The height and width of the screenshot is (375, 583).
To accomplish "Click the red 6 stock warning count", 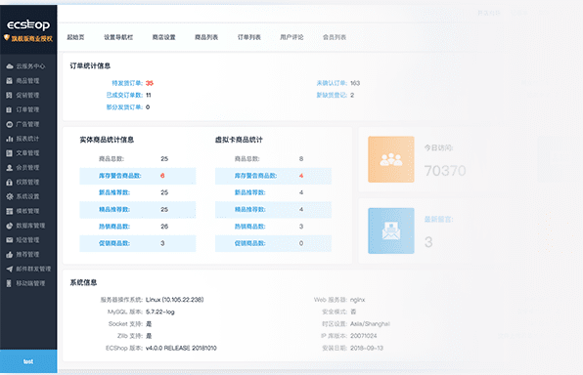I will click(162, 176).
